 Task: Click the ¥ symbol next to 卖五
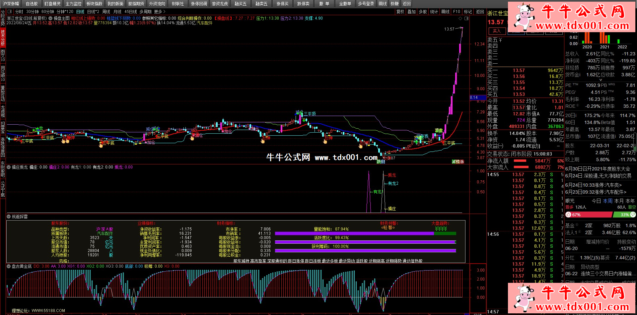coord(500,40)
